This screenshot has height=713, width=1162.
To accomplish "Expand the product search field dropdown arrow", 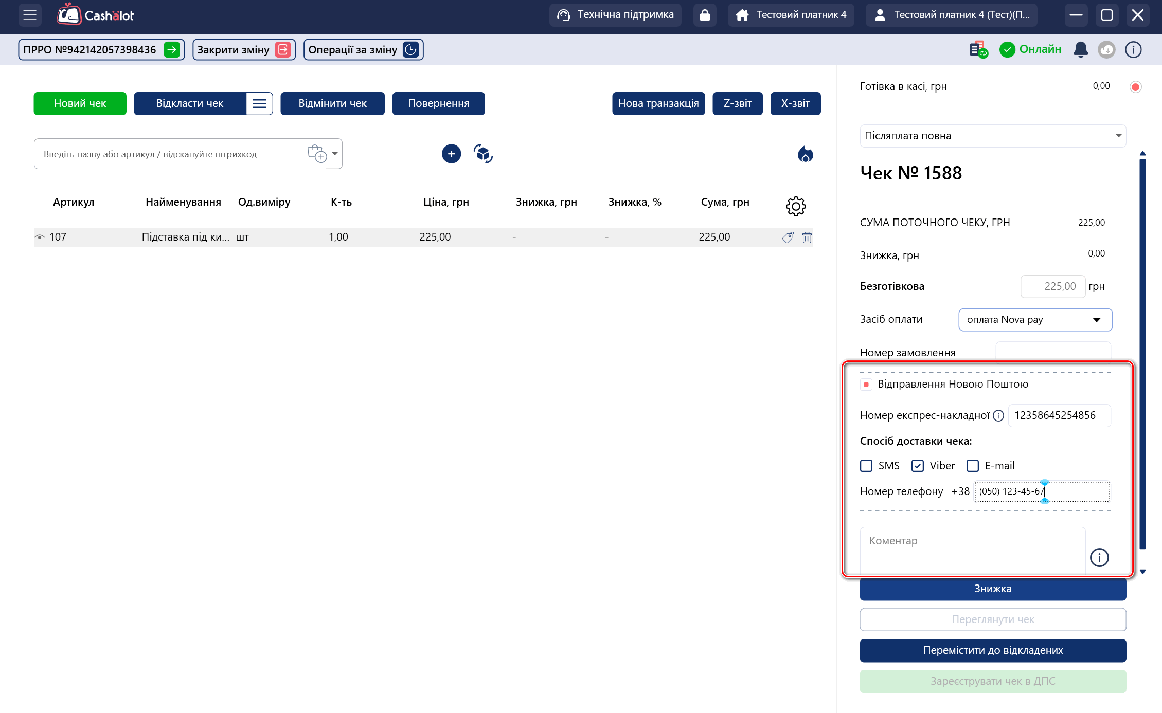I will click(335, 154).
